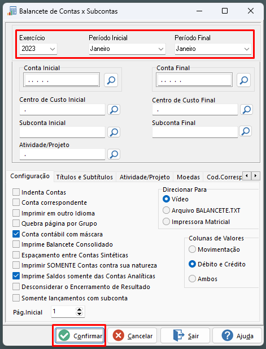Open Subconta Final lookup magnifier
The height and width of the screenshot is (349, 266).
245,131
